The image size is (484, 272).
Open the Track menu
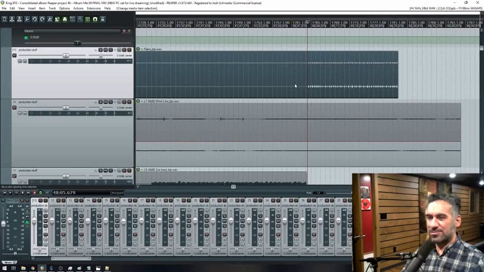52,8
